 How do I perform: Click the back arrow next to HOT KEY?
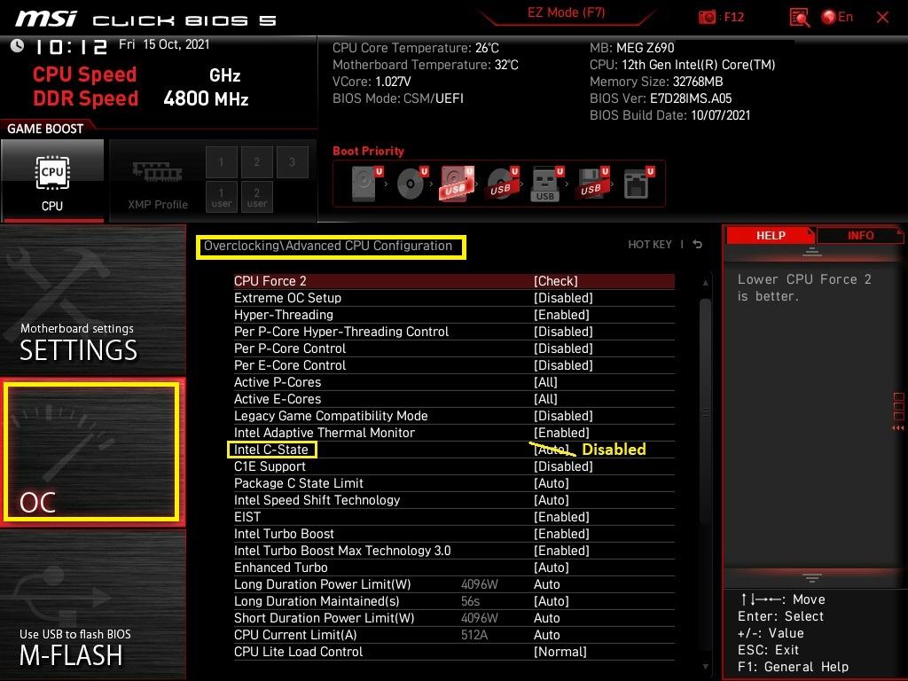pos(698,245)
